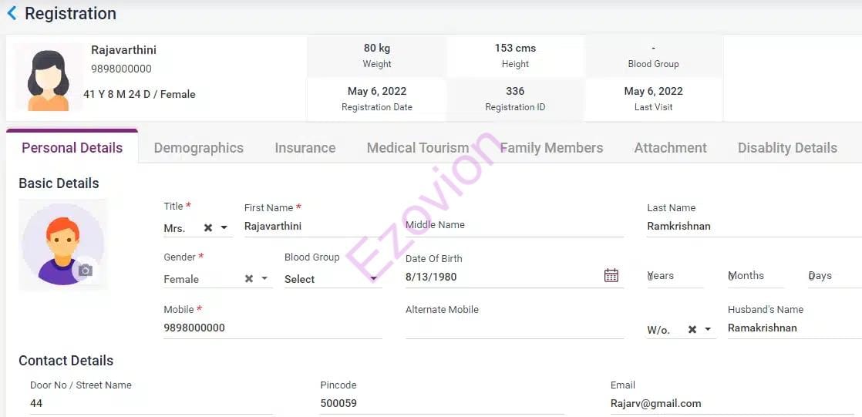This screenshot has height=417, width=862.
Task: Switch to the Demographics tab
Action: coord(198,148)
